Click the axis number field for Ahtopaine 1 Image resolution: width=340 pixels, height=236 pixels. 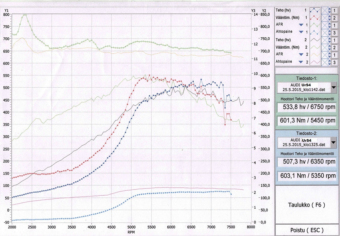coord(335,33)
